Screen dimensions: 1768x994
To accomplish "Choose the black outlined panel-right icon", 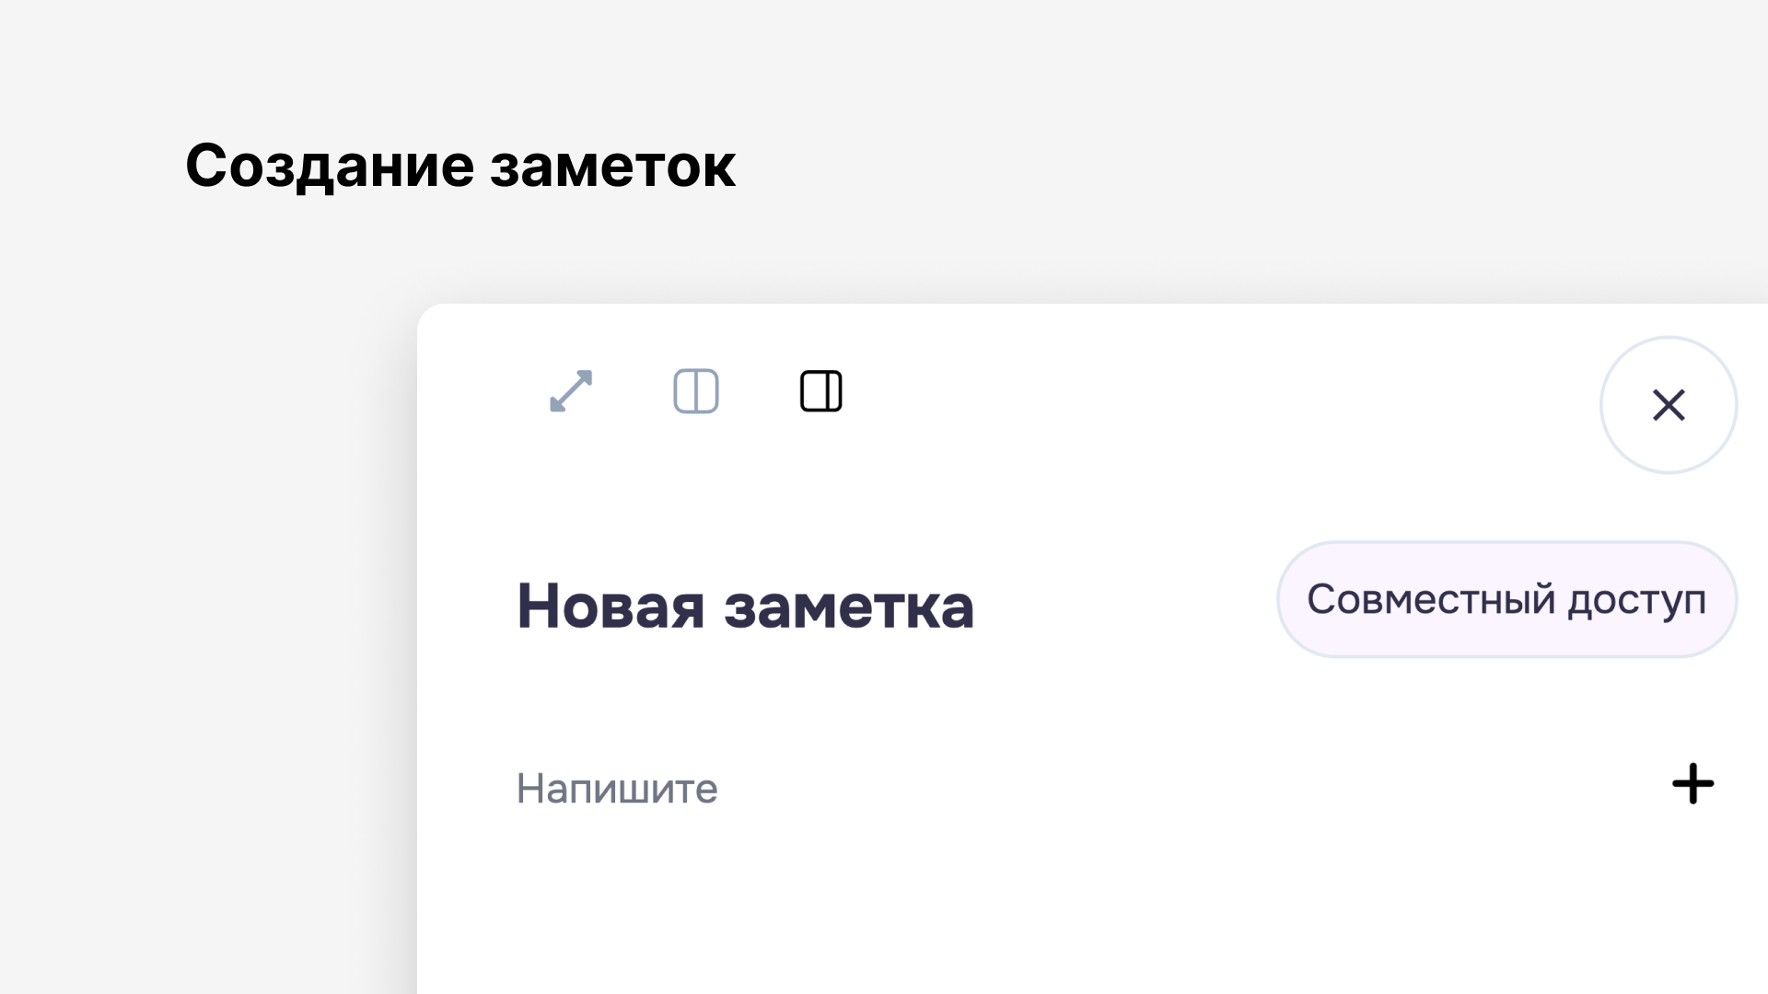I will [821, 391].
